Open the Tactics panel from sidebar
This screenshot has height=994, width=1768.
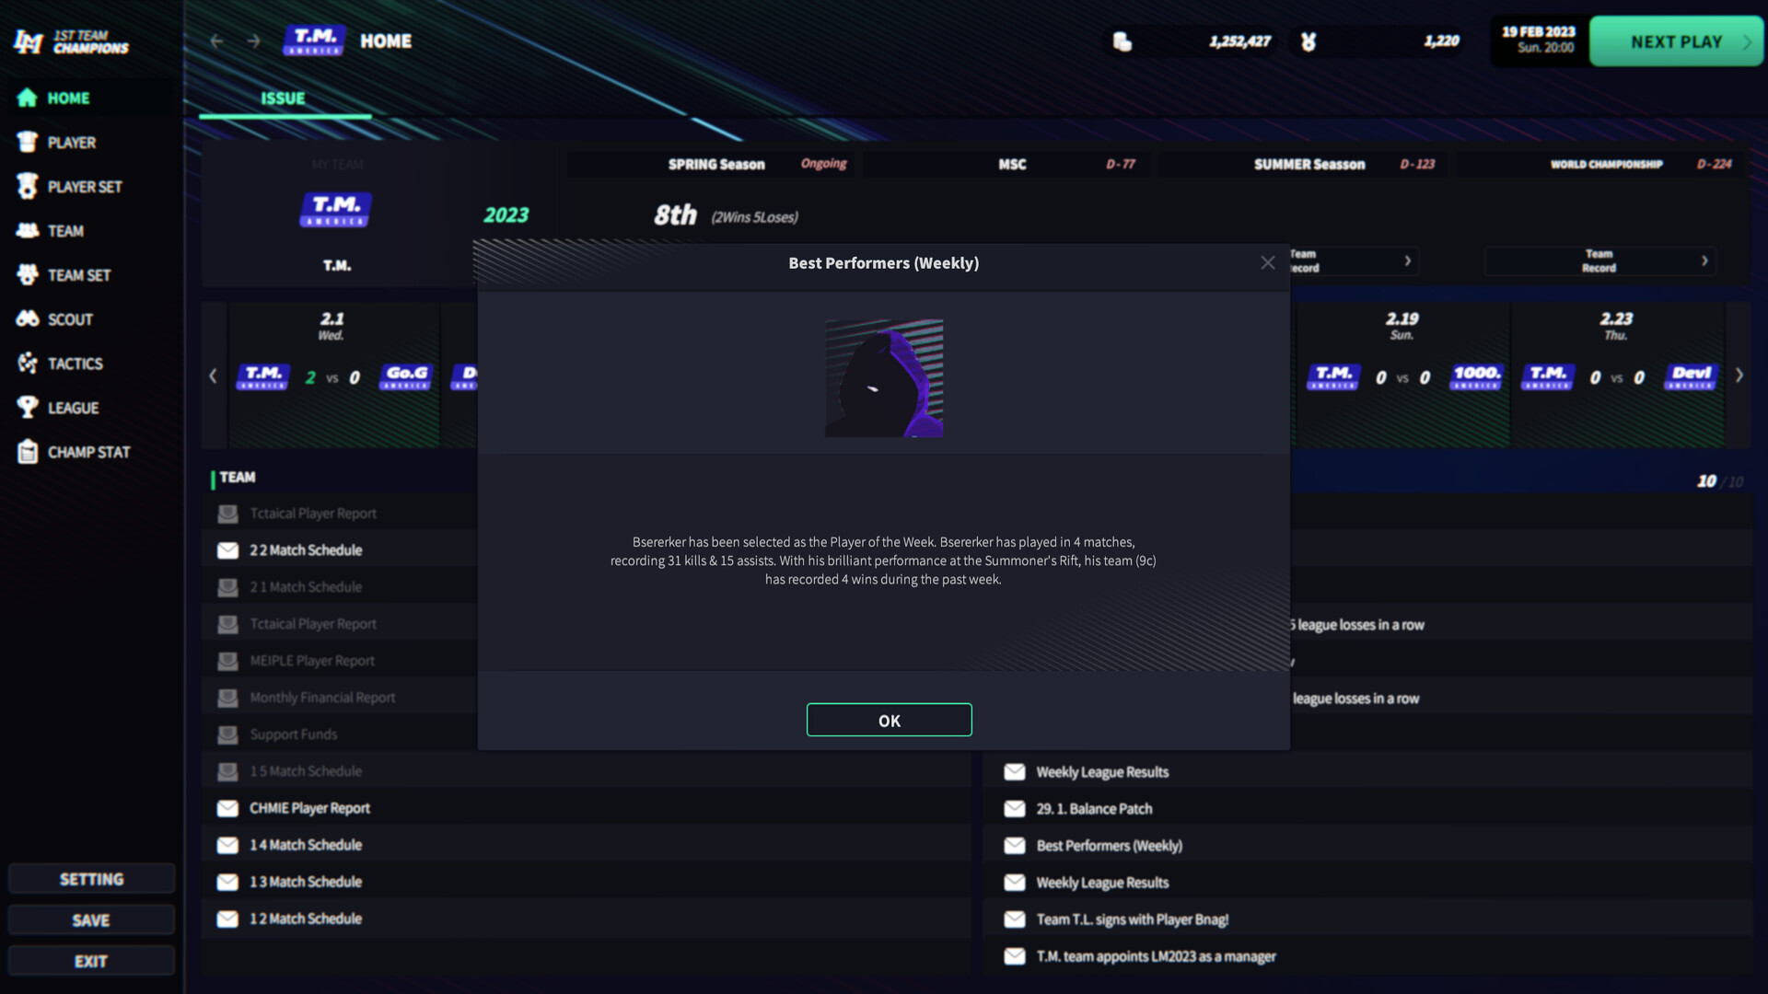[x=26, y=364]
